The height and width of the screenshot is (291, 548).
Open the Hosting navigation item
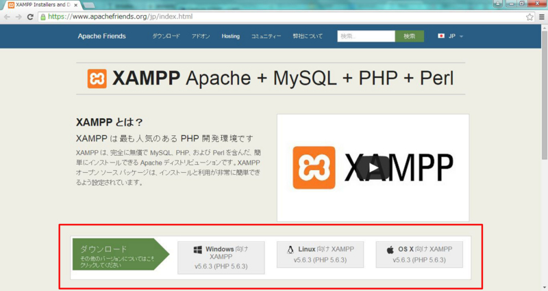coord(231,36)
